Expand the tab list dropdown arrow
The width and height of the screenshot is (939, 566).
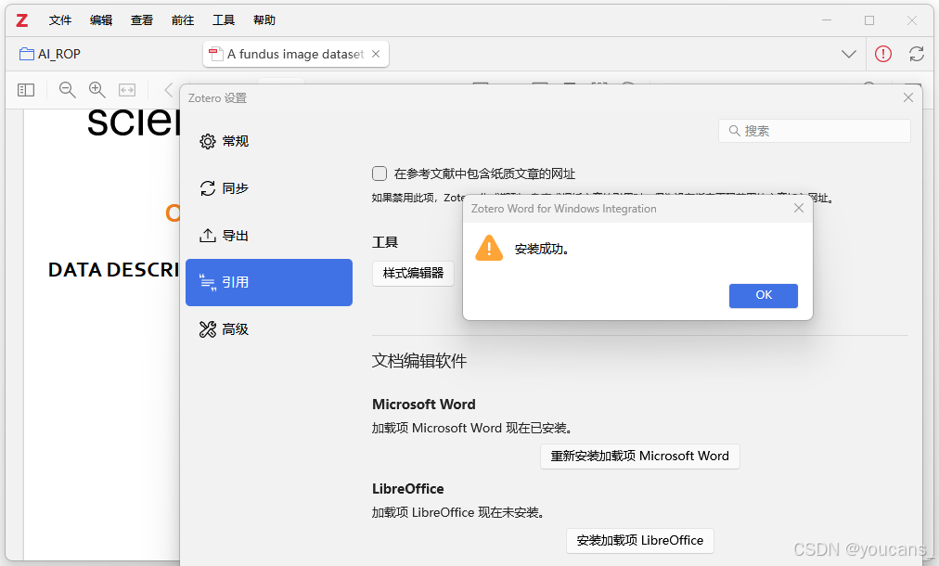tap(849, 54)
